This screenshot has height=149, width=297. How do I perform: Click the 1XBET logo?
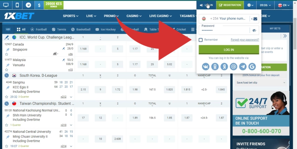click(19, 16)
